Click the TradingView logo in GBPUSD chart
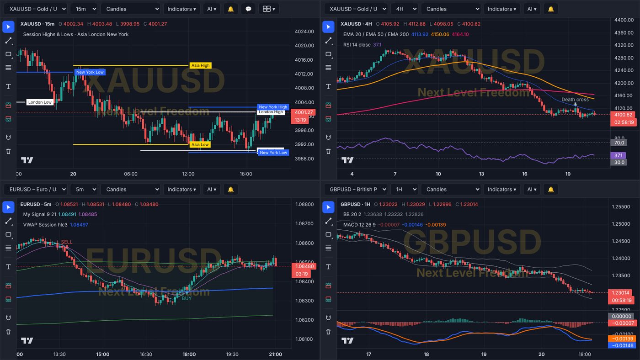This screenshot has height=360, width=640. coord(347,340)
